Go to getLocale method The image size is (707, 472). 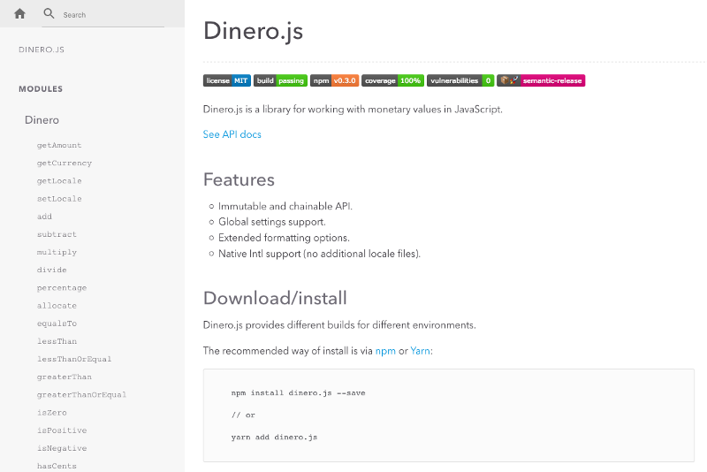[59, 181]
